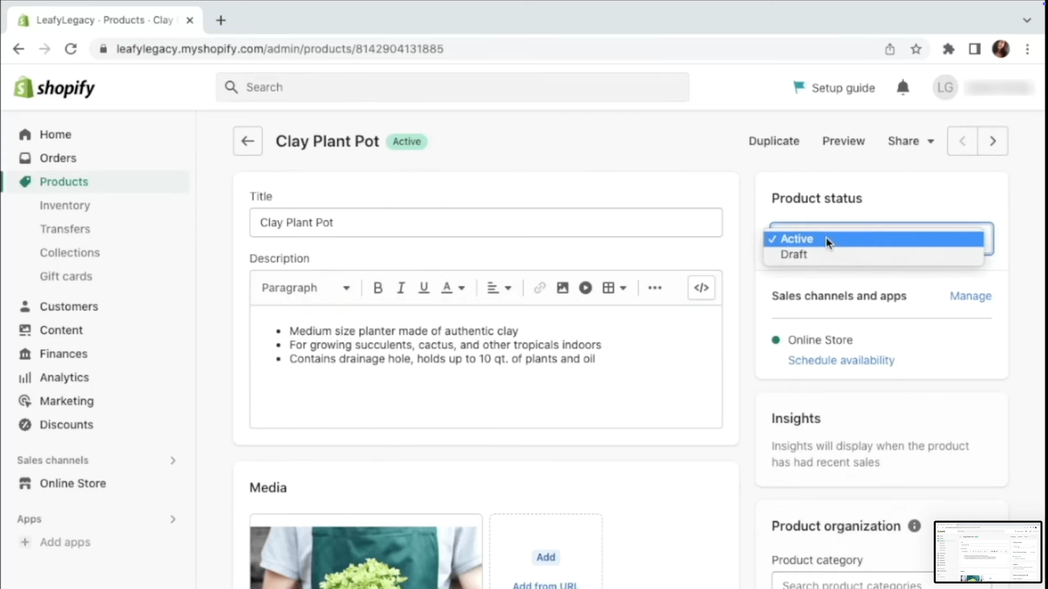Click the HTML source code icon
The height and width of the screenshot is (589, 1048).
[701, 288]
